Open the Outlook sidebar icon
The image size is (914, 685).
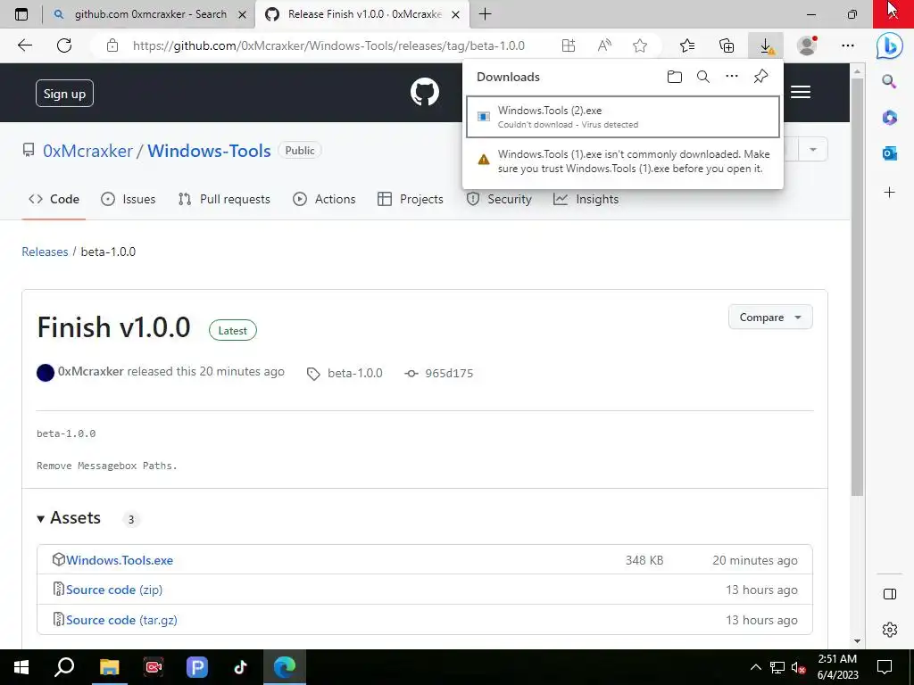890,153
